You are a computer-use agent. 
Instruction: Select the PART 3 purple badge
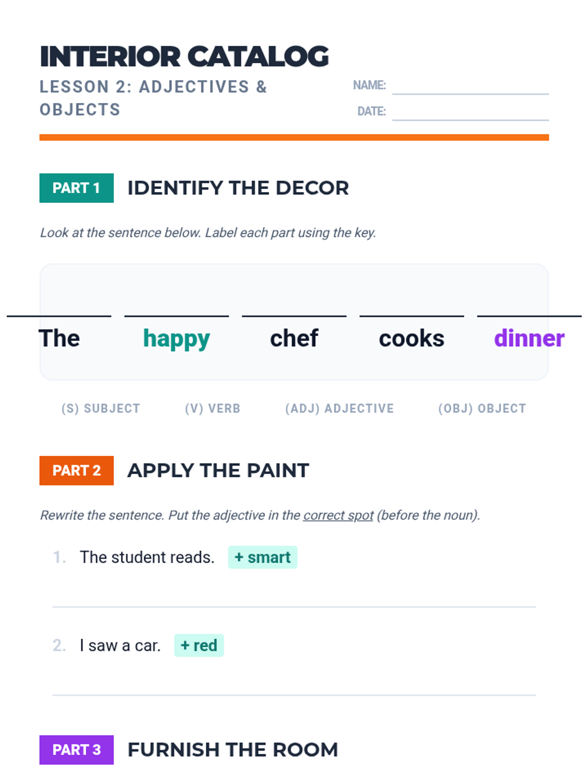[x=76, y=750]
